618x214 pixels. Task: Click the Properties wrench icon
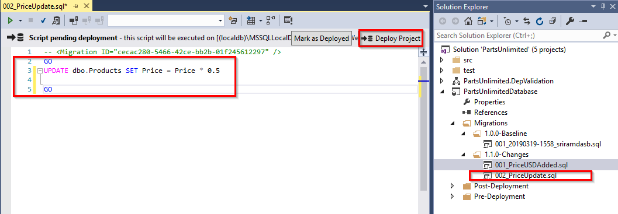[x=570, y=21]
